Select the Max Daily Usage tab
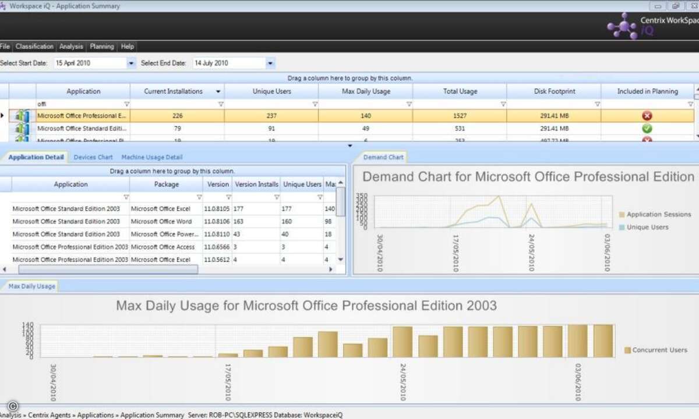 [31, 286]
